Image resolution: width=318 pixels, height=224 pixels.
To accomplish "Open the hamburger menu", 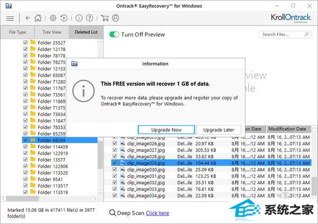I will (x=10, y=19).
